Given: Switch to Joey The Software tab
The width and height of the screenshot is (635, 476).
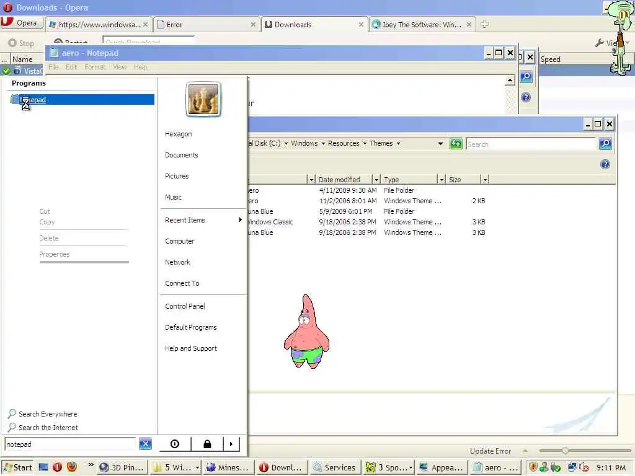Looking at the screenshot, I should pyautogui.click(x=421, y=25).
